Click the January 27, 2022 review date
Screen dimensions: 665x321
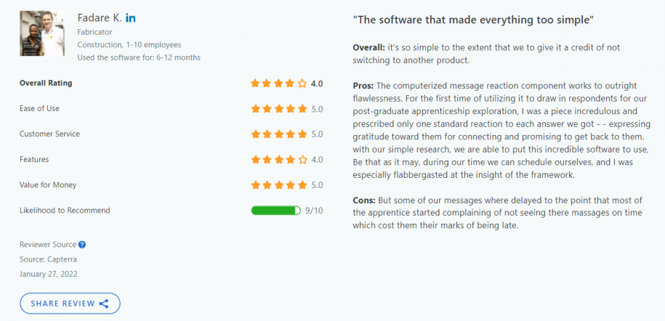point(49,274)
